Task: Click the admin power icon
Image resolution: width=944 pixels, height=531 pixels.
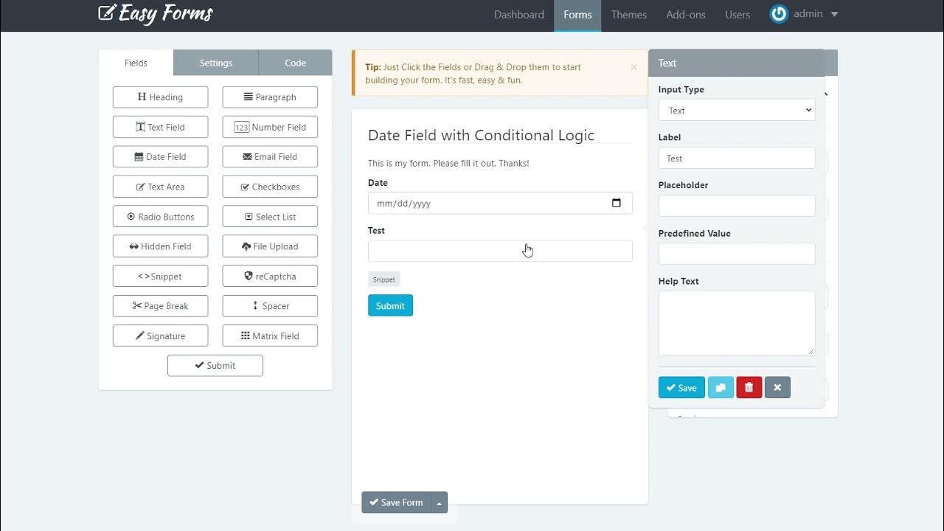Action: click(779, 14)
